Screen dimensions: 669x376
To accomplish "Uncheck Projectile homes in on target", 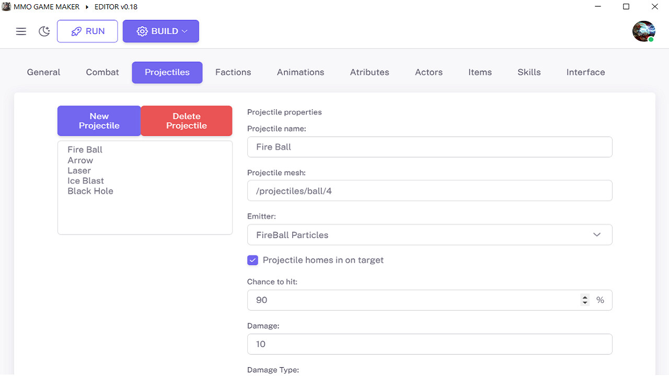I will click(x=252, y=260).
